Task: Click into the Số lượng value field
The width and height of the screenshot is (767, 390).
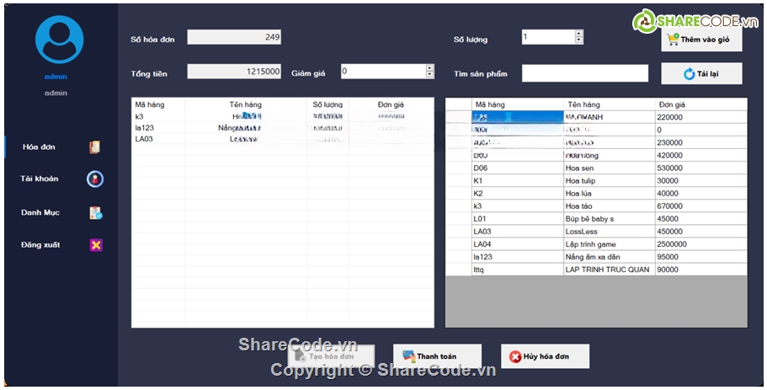Action: tap(548, 37)
